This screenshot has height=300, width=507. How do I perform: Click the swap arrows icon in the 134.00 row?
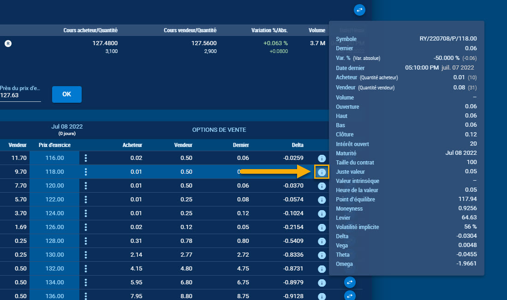click(350, 282)
